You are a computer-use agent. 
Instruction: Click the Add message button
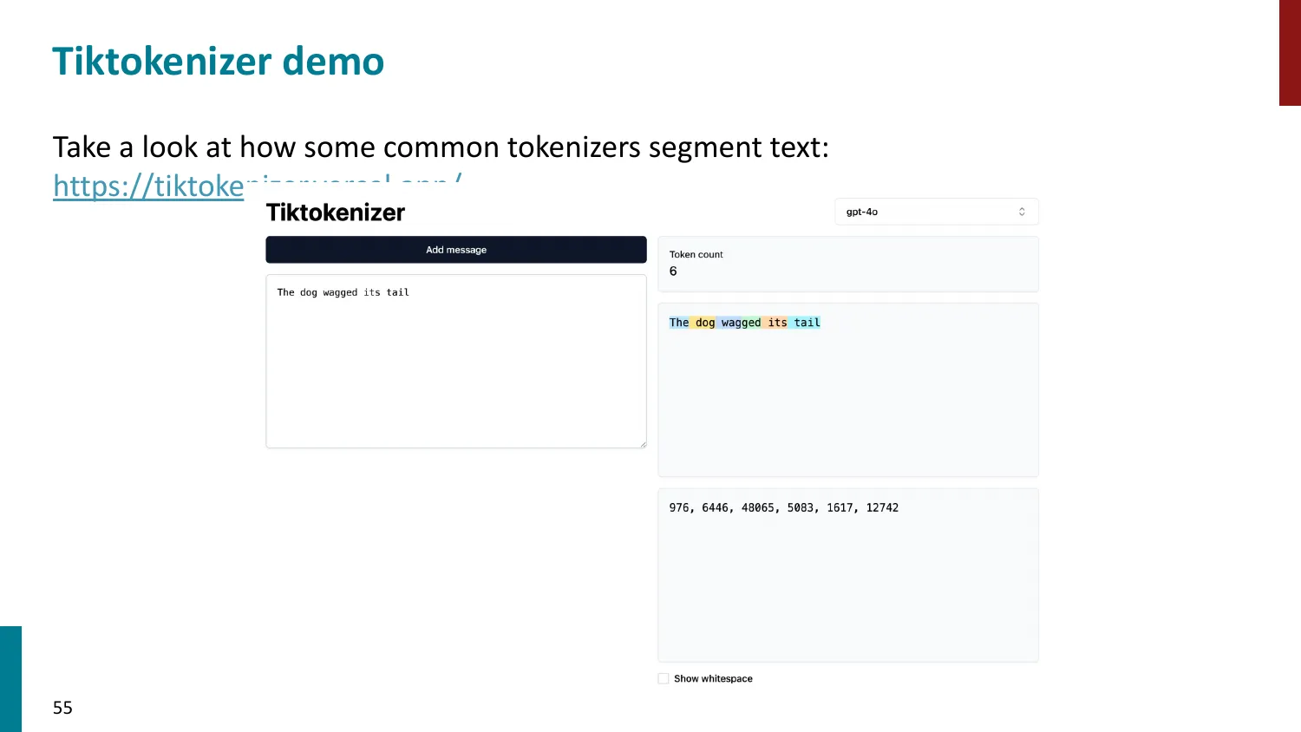[x=455, y=250]
